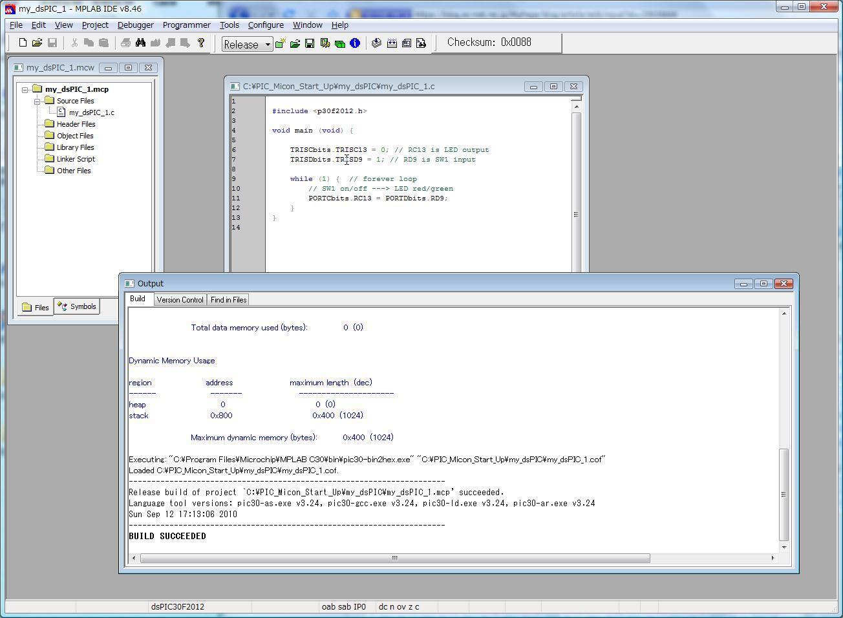This screenshot has height=618, width=843.
Task: Open the Configure menu
Action: click(x=265, y=25)
